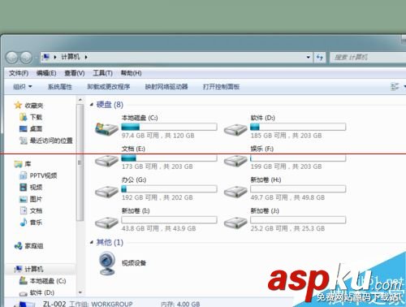Open the 查看(V) menu
The height and width of the screenshot is (307, 406).
tap(75, 73)
